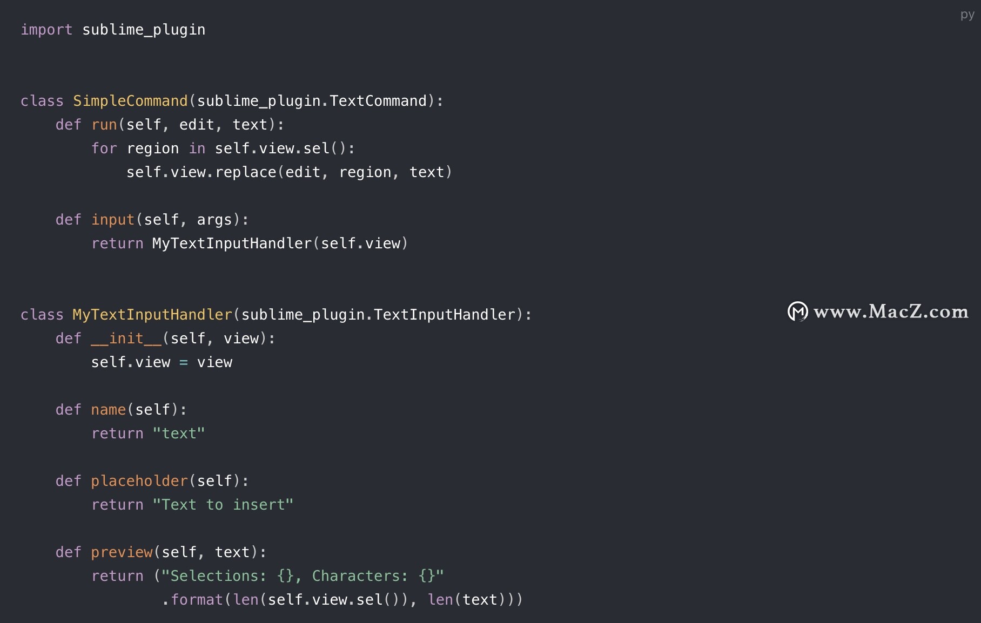Select the SimpleCommand class name
This screenshot has height=623, width=981.
pos(130,101)
